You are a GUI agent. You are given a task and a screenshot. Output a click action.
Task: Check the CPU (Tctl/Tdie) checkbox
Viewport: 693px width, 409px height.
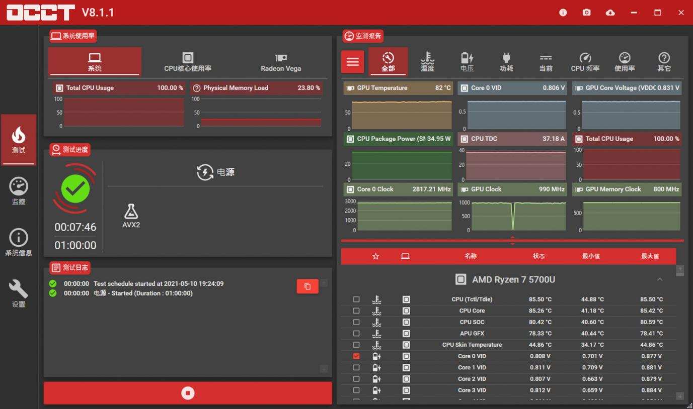point(356,299)
